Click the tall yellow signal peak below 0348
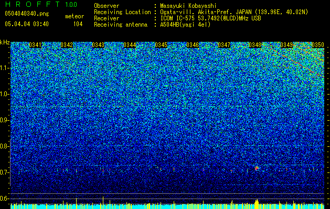 click(257, 204)
